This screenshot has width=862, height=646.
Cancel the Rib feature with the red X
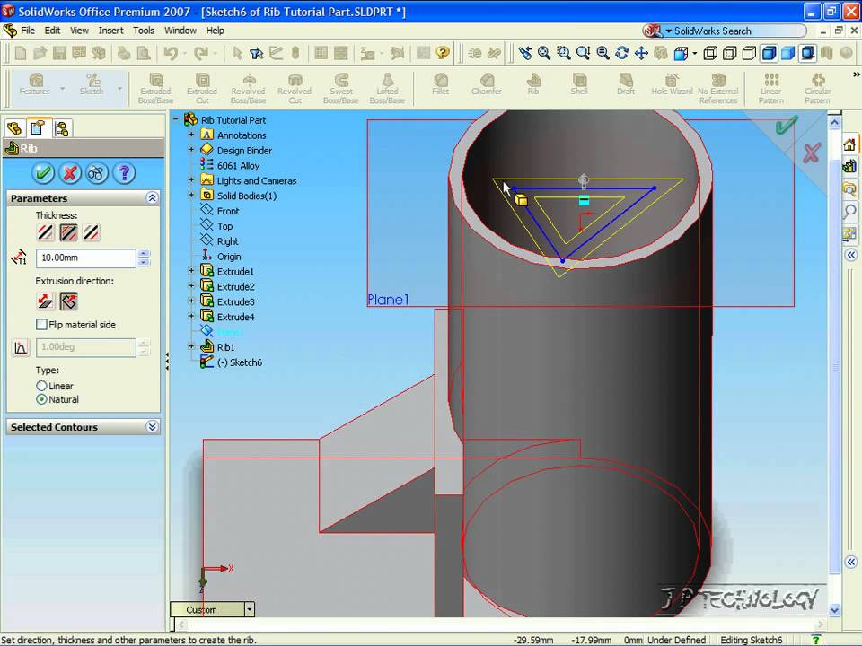[70, 173]
